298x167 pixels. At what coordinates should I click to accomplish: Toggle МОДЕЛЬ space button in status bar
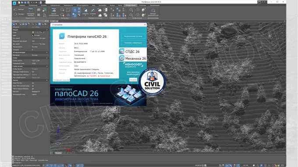[x=198, y=165]
